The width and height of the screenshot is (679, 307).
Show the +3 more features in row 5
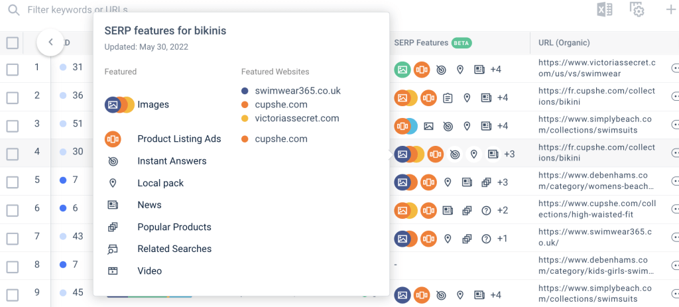(503, 182)
